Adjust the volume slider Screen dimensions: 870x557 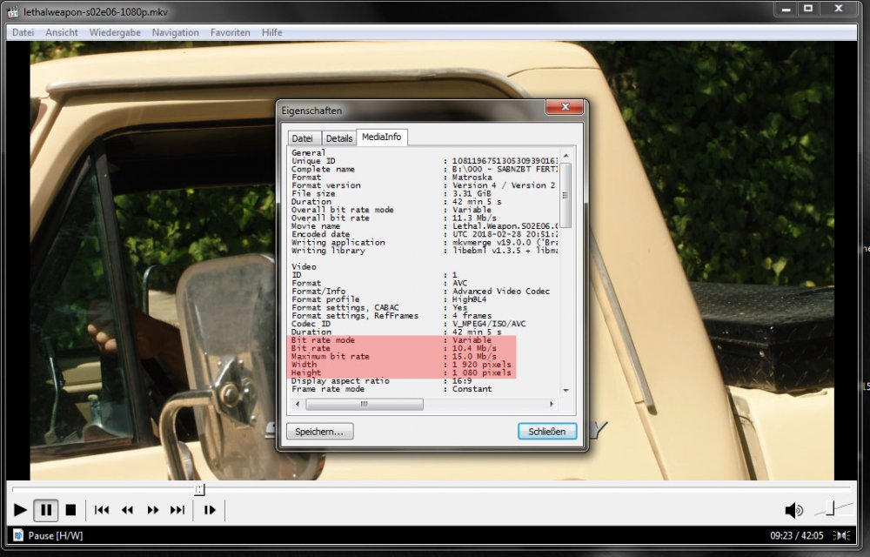830,507
